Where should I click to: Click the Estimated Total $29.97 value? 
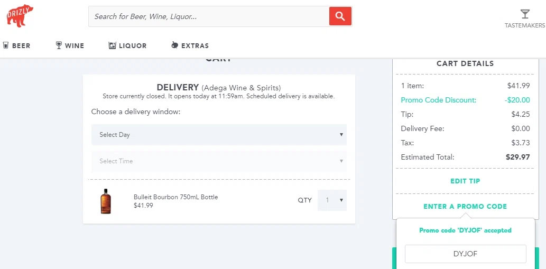coord(518,157)
